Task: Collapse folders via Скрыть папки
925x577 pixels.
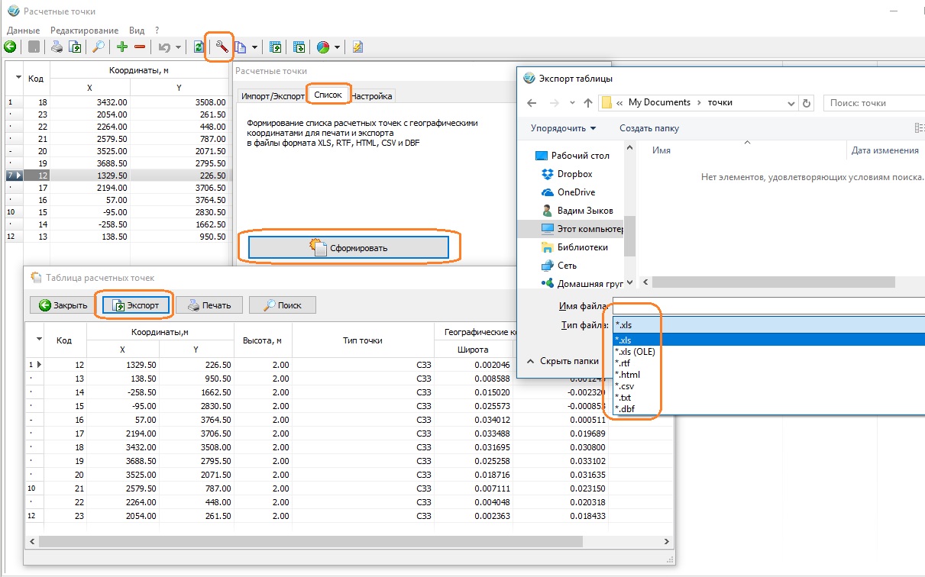Action: (564, 361)
